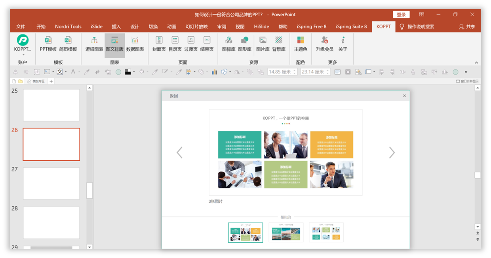The height and width of the screenshot is (258, 491).
Task: Click the 3张图片 label
Action: click(x=216, y=202)
